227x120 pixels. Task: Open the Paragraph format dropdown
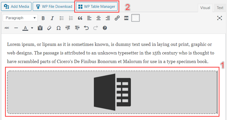[20, 18]
